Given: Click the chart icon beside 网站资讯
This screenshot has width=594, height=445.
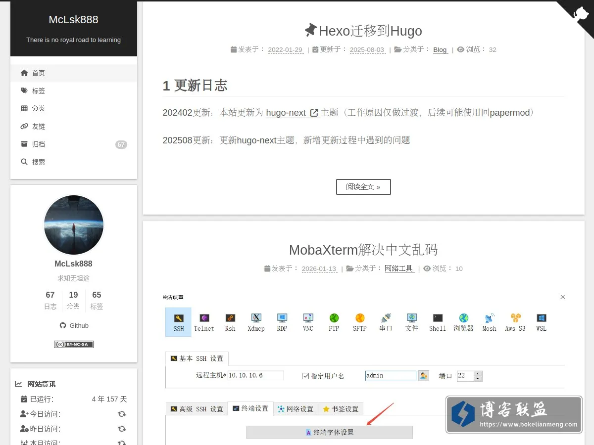Looking at the screenshot, I should [19, 384].
